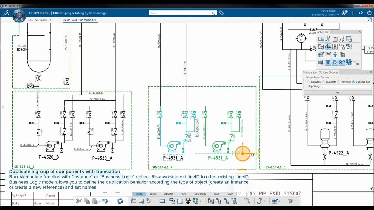Click the faded hierarchy diagram icon in Action Pad

(x=356, y=62)
